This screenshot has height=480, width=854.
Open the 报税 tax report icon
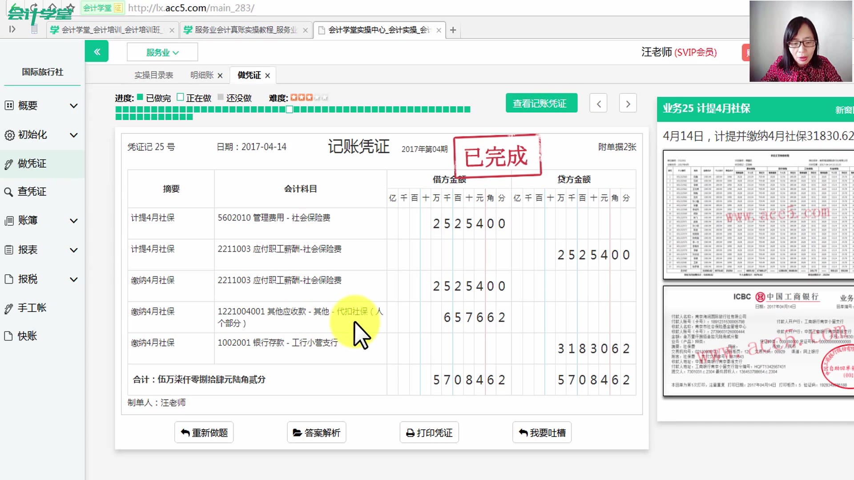click(x=10, y=280)
